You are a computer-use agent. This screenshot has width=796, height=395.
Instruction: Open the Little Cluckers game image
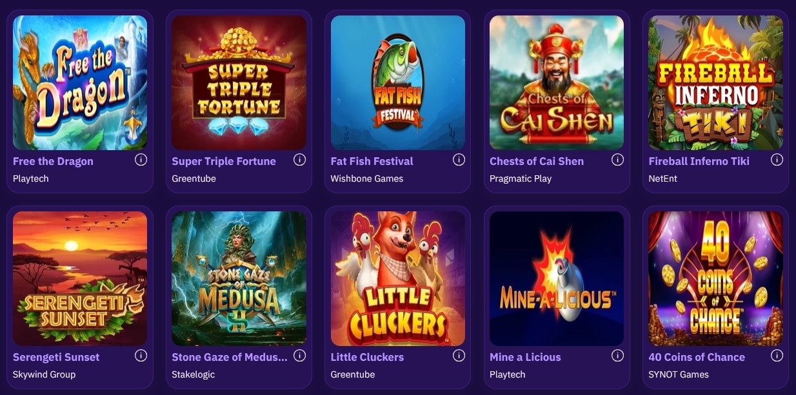click(398, 278)
